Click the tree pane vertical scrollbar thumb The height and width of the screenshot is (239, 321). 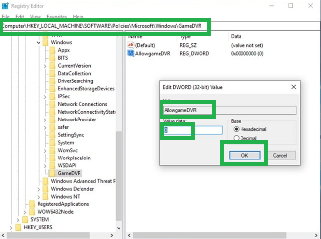pyautogui.click(x=119, y=176)
